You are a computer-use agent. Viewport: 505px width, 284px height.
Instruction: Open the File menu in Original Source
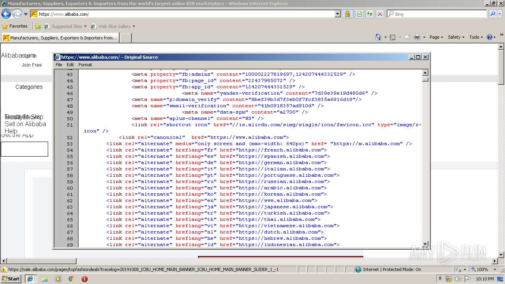[x=59, y=65]
